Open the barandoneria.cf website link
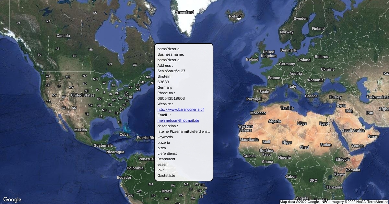 click(x=181, y=109)
